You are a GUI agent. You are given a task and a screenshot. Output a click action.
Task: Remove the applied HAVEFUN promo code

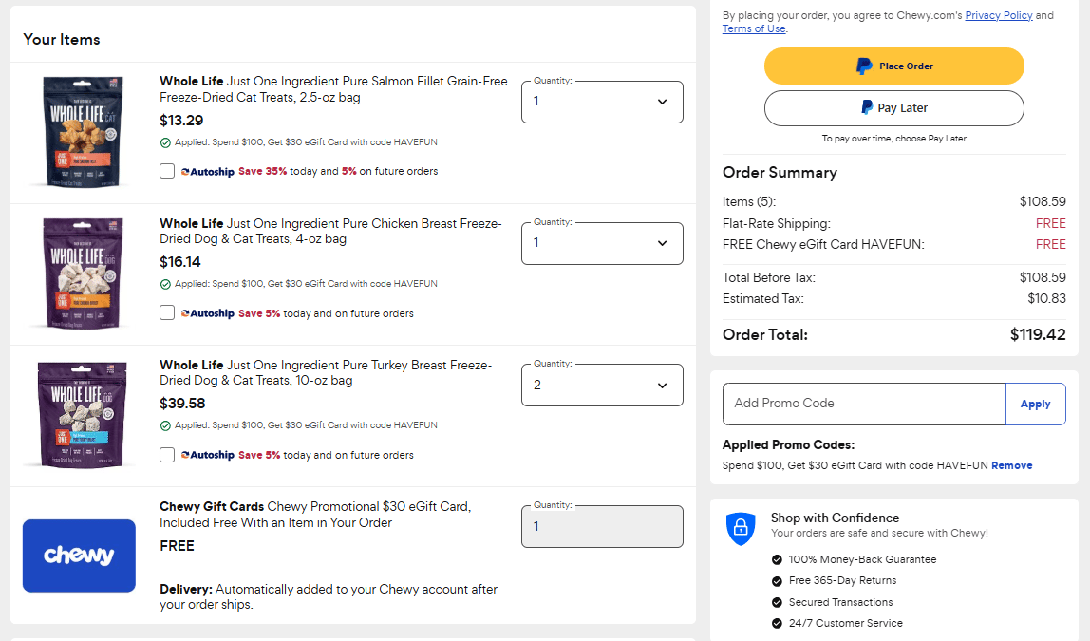[x=1011, y=465]
